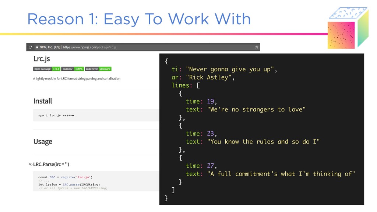Bookmark page with the star icon

click(x=257, y=47)
